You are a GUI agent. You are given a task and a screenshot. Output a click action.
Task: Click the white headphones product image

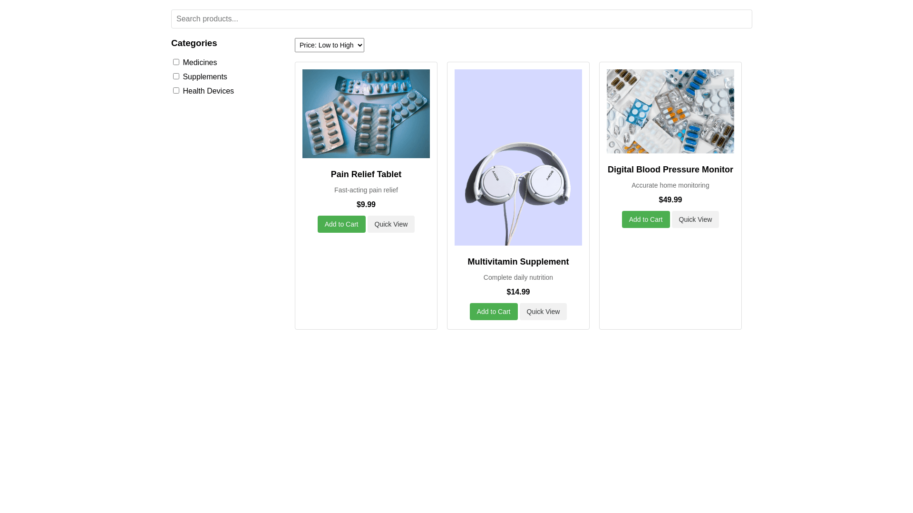click(x=518, y=157)
